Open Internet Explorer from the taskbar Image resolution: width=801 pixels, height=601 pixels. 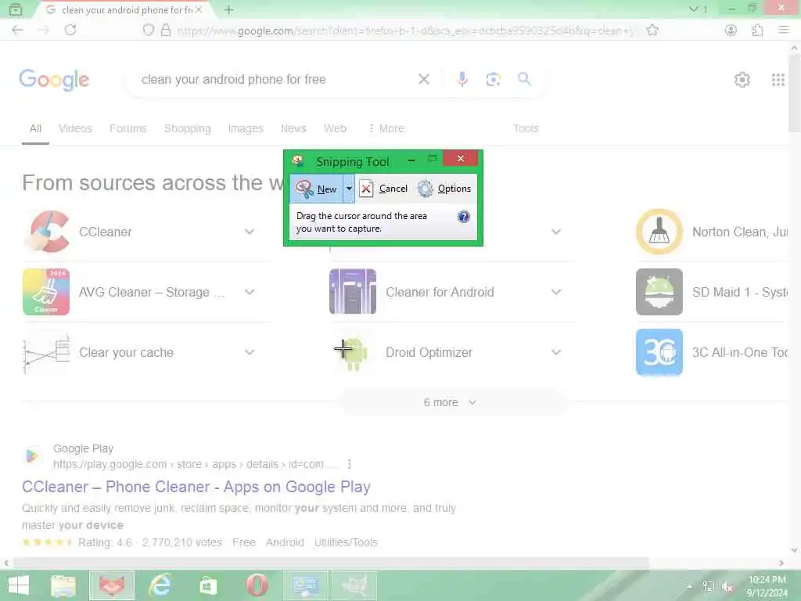pyautogui.click(x=160, y=585)
